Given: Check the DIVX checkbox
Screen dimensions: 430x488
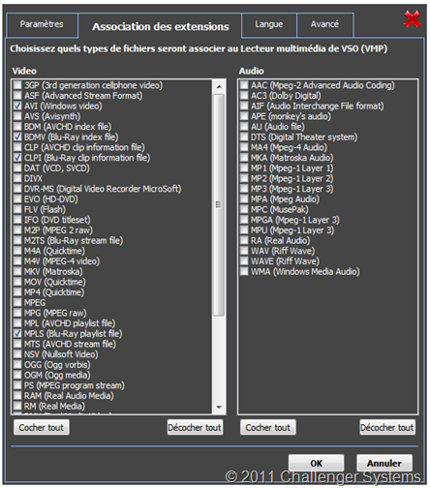Looking at the screenshot, I should (17, 178).
